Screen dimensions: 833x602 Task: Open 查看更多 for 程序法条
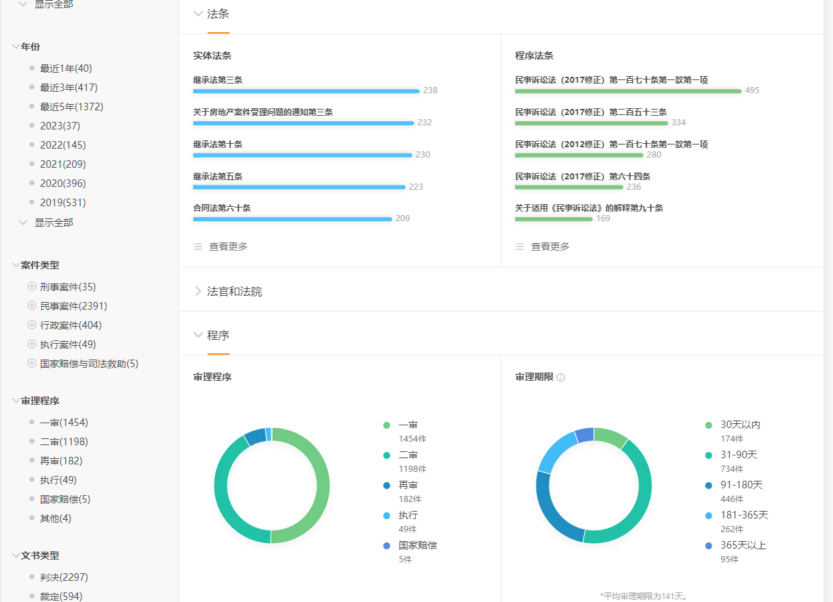[x=550, y=247]
